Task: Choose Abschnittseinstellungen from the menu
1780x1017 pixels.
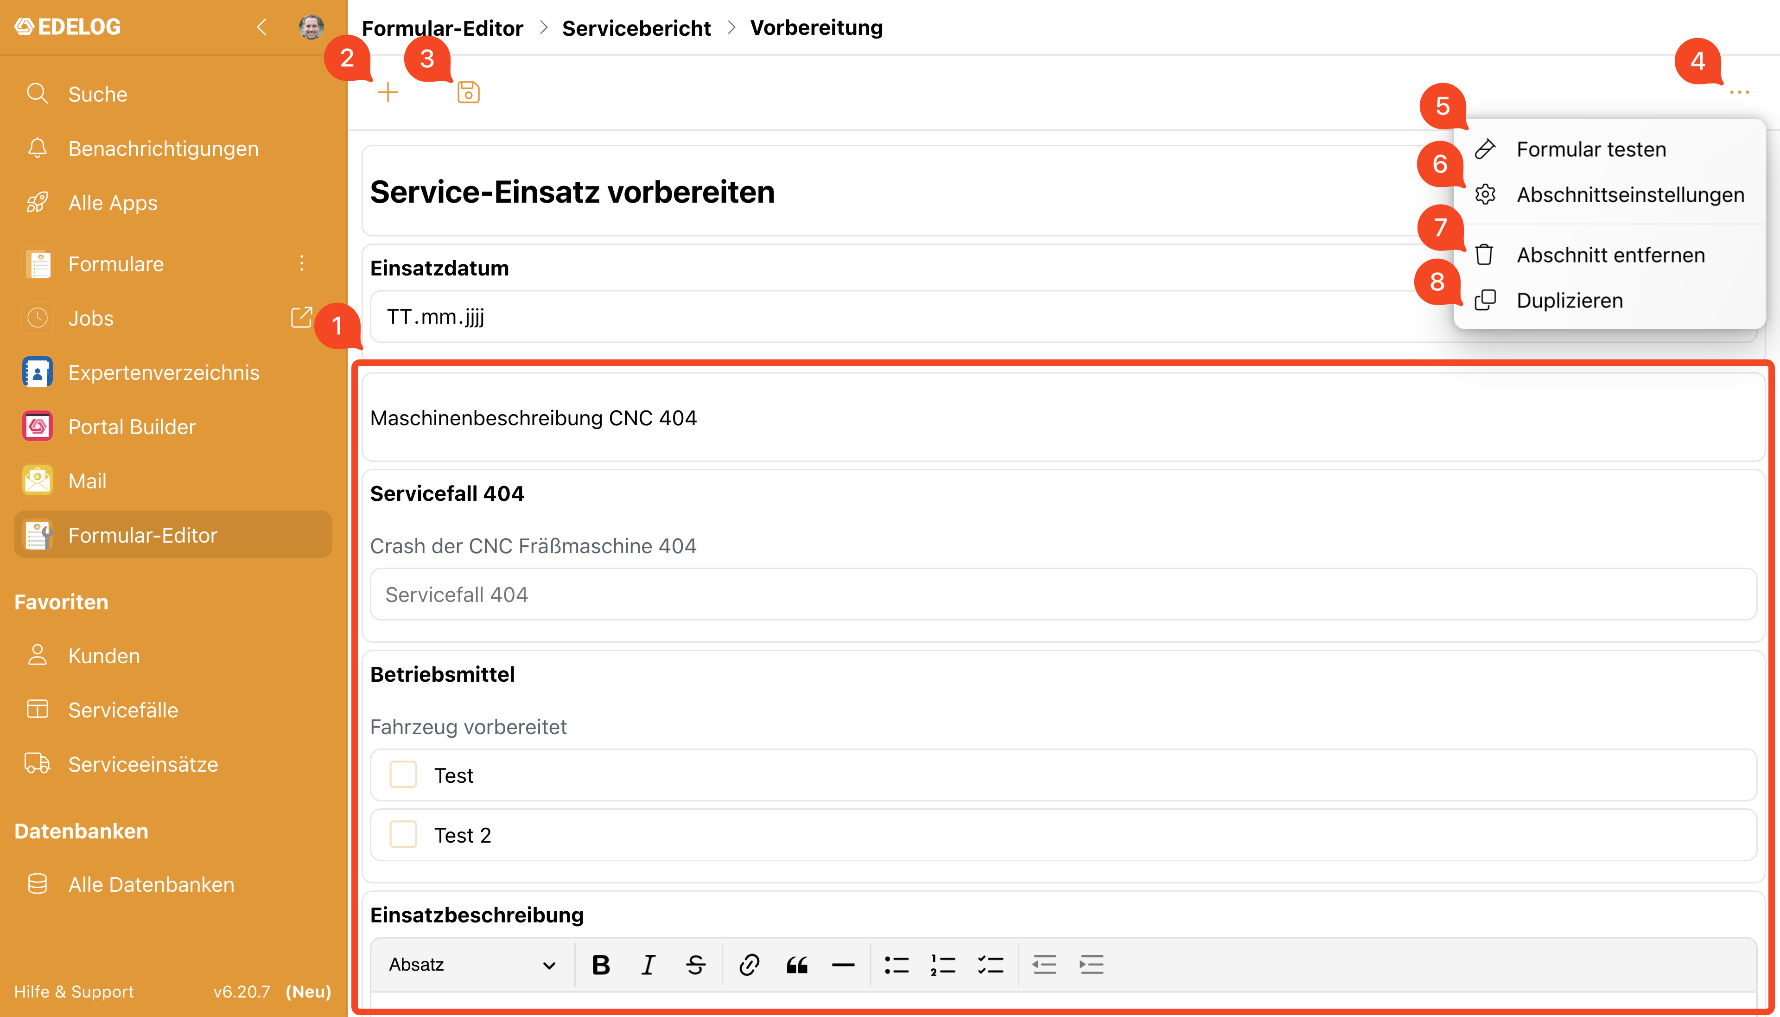Action: coord(1610,194)
